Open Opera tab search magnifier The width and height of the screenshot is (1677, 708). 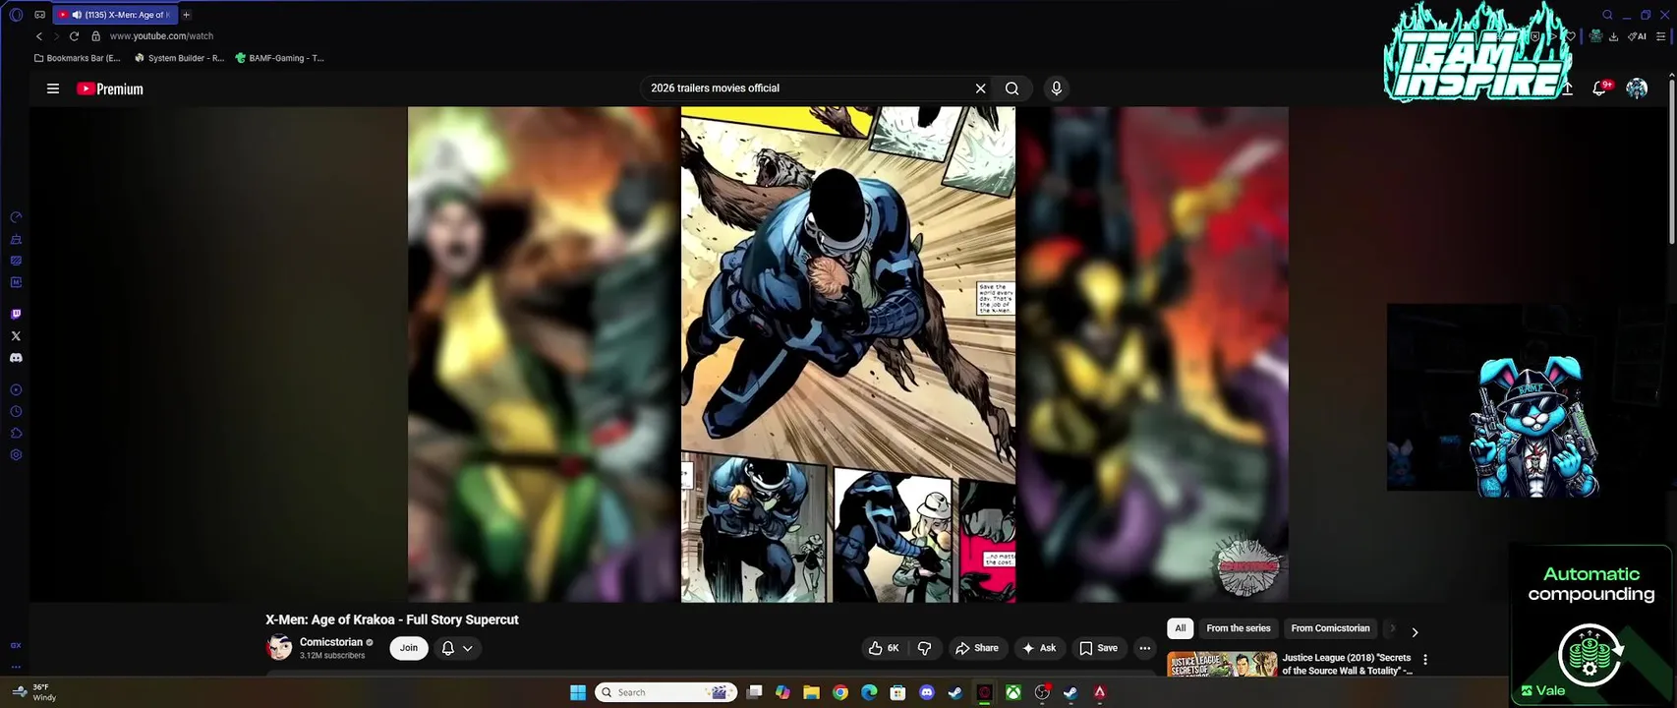click(1608, 15)
